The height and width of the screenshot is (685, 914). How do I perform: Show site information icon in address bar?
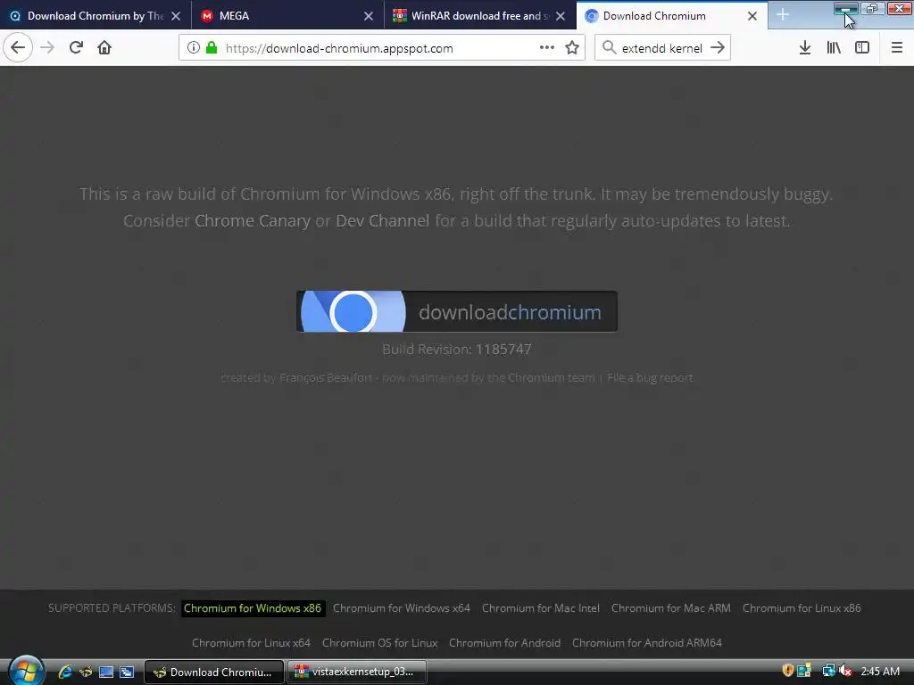point(194,48)
